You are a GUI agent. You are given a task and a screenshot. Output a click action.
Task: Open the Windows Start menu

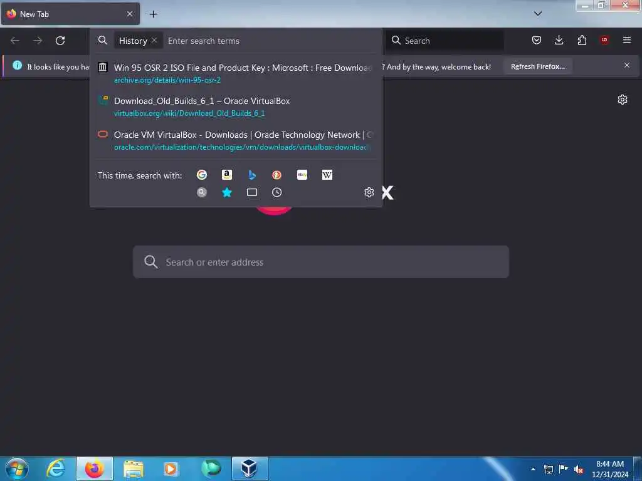click(17, 468)
